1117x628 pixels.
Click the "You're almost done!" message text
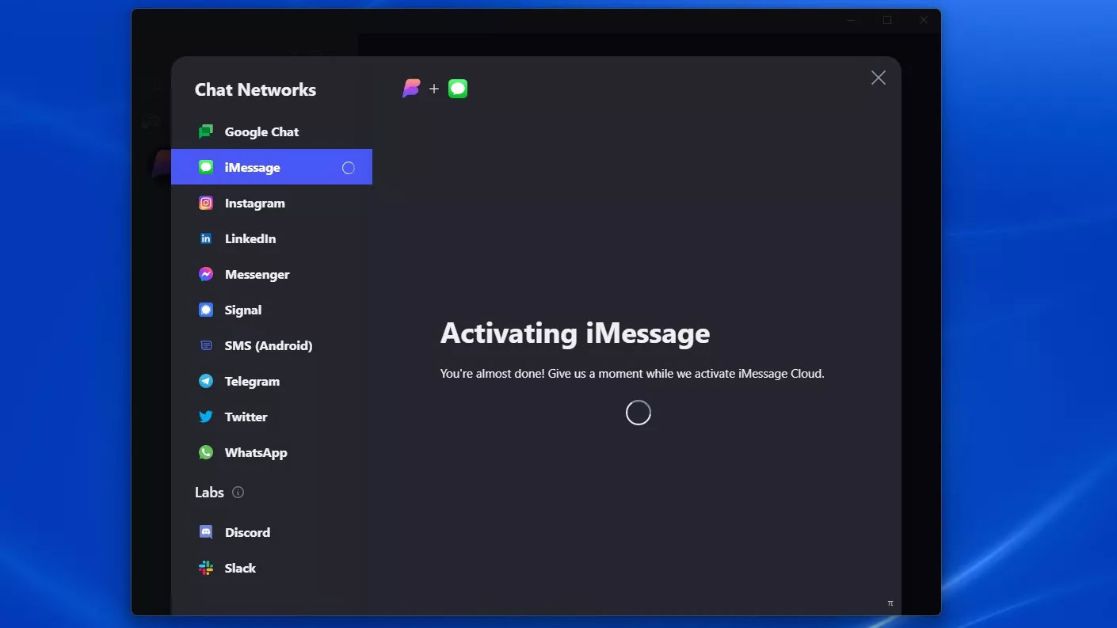632,374
